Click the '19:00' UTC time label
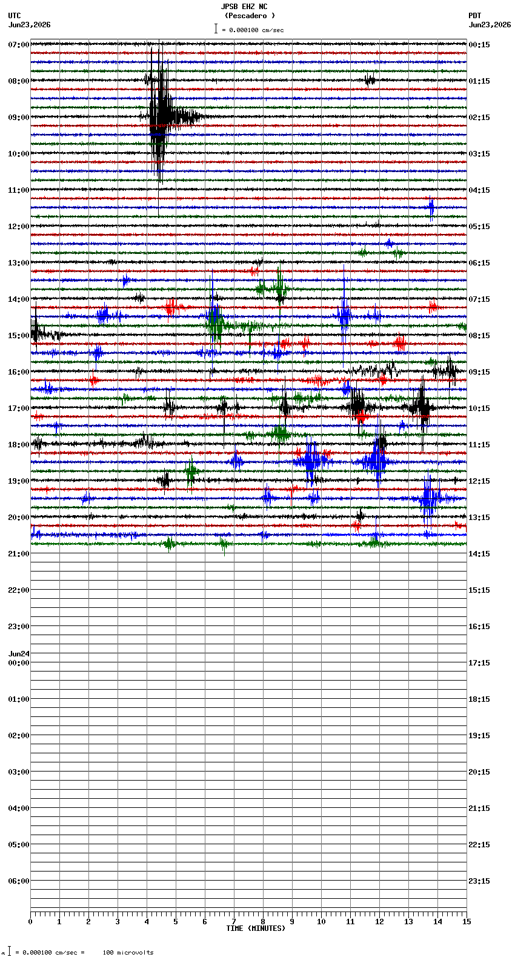 pyautogui.click(x=19, y=481)
